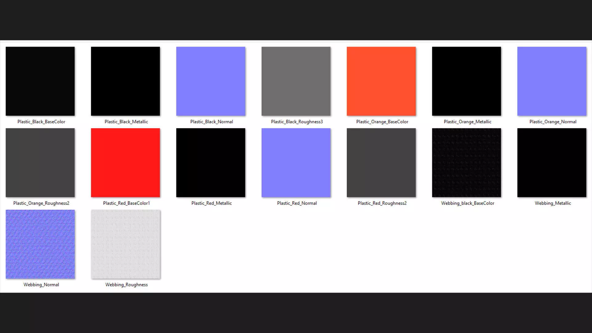The height and width of the screenshot is (333, 592).
Task: Click the Webbing_Metallic thumbnail
Action: click(x=552, y=162)
